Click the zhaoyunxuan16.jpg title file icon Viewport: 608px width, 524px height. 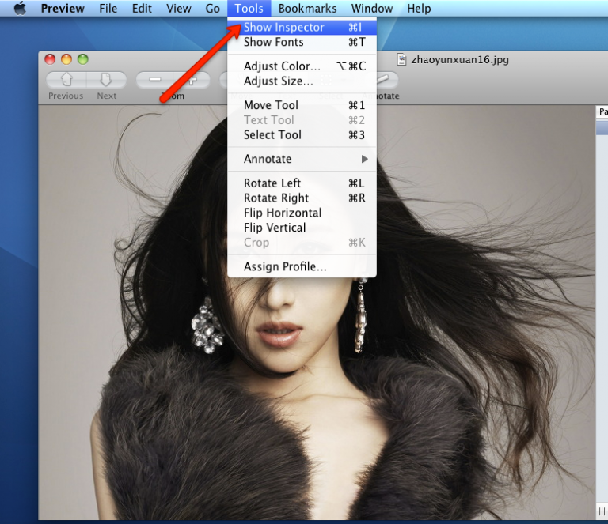401,59
